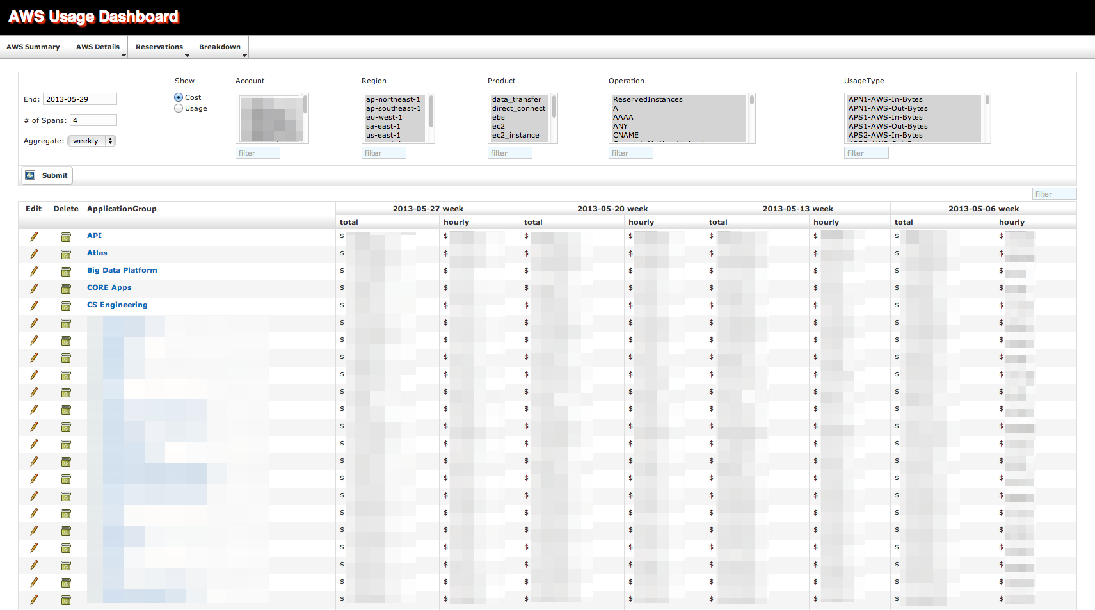Select APN1-AWS-In-Bytes usage type
Screen dimensions: 1095x610
(x=914, y=99)
